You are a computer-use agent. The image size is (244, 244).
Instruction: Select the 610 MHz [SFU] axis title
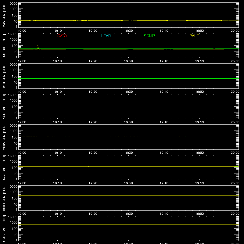(4, 76)
